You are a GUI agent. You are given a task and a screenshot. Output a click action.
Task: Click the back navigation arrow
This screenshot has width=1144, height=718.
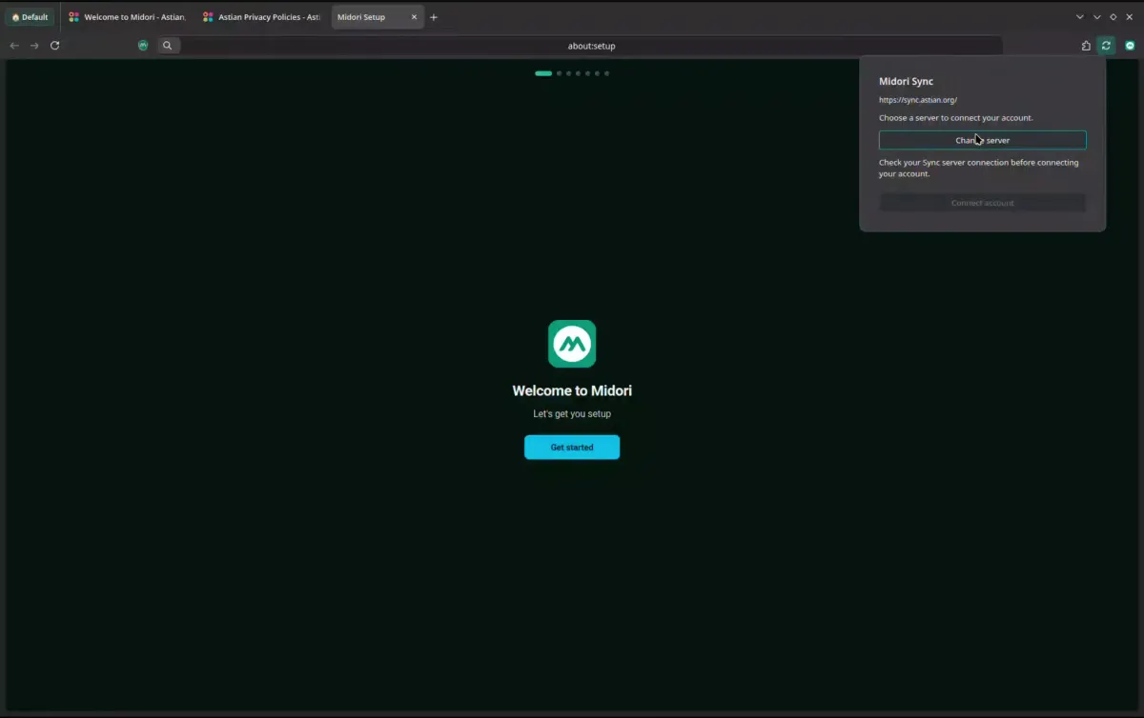(x=14, y=46)
